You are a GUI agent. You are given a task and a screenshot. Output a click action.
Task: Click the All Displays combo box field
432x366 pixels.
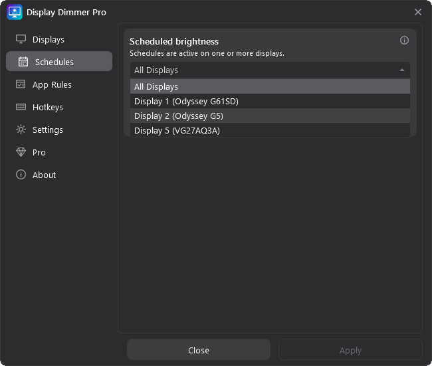(270, 70)
